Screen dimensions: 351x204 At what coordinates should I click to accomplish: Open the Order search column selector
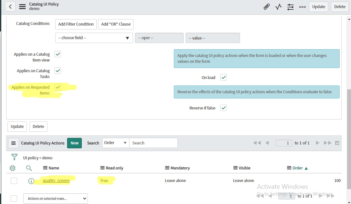pyautogui.click(x=115, y=142)
